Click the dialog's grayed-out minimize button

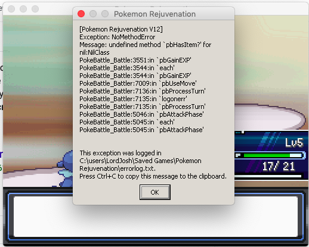point(93,14)
